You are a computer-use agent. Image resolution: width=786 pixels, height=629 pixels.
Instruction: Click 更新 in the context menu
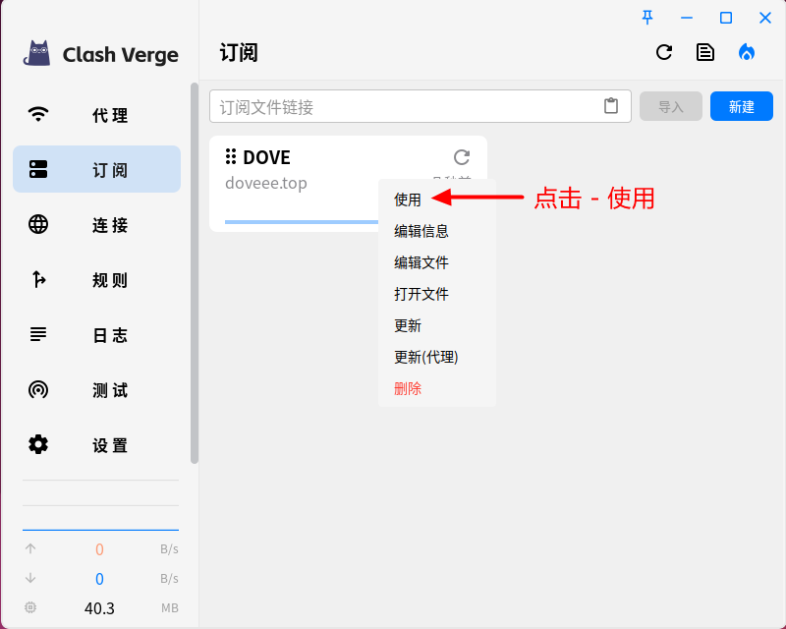point(437,325)
